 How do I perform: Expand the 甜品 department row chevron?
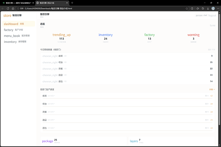pos(50,75)
